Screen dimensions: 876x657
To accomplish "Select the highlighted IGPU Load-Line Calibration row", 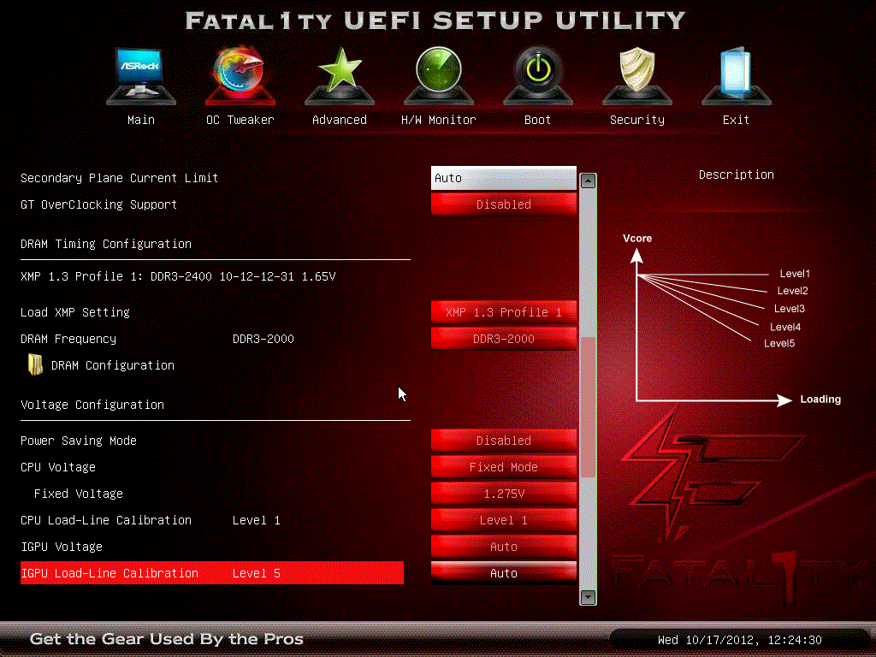I will [x=212, y=573].
